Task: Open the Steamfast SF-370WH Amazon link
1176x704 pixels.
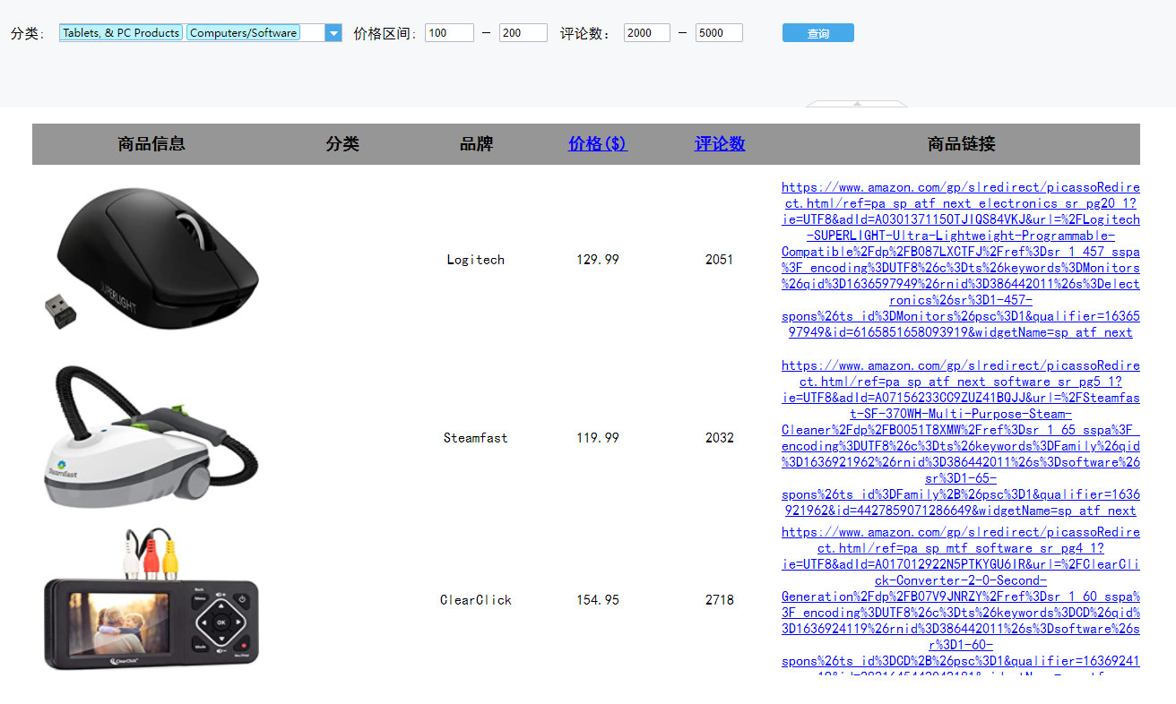Action: 961,438
